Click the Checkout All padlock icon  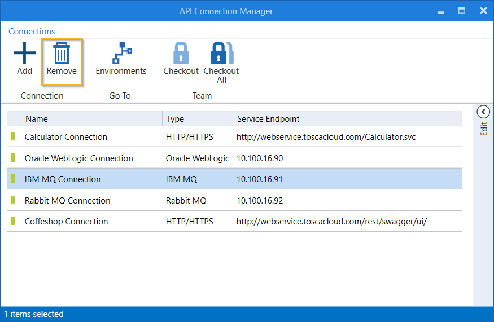[x=221, y=55]
